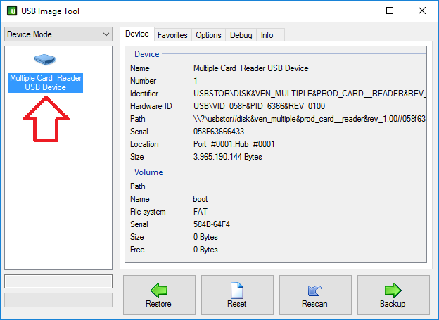The height and width of the screenshot is (320, 439).
Task: Click the lower progress bar below device list
Action: 58,300
